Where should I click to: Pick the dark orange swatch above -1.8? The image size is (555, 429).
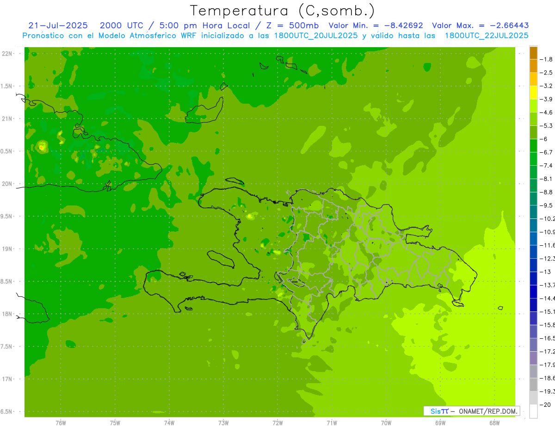point(533,53)
